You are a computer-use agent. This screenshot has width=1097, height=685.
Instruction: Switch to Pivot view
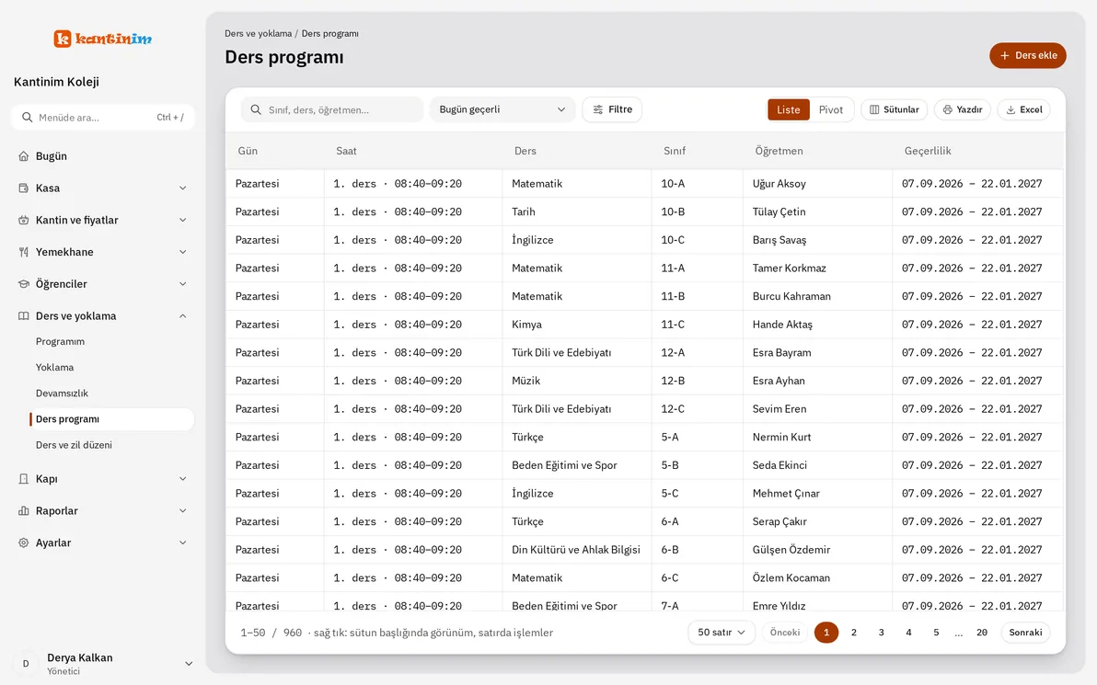point(831,109)
